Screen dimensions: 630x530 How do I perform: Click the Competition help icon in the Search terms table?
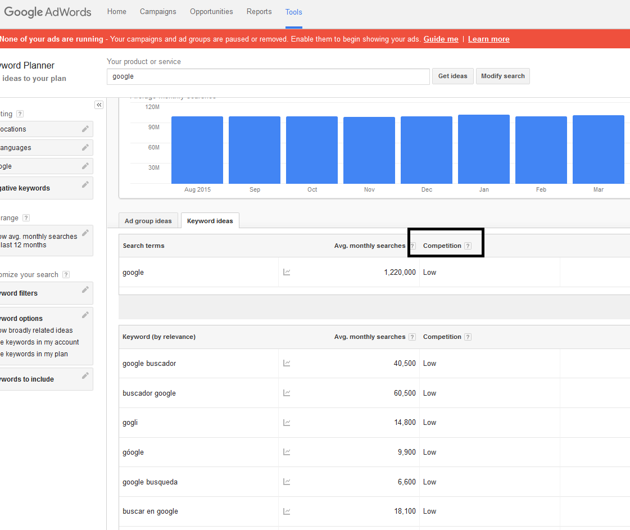(468, 246)
